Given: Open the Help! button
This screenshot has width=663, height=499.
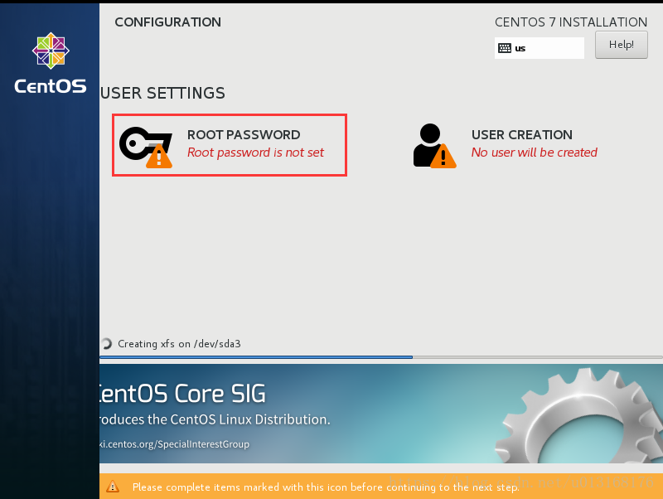Looking at the screenshot, I should (x=621, y=45).
